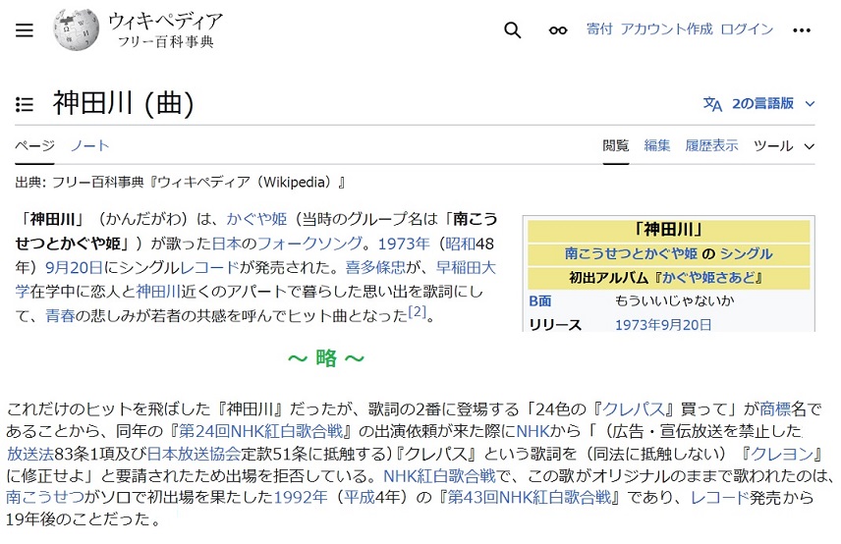The width and height of the screenshot is (841, 544).
Task: Click the アカウント作成 link
Action: tap(666, 28)
